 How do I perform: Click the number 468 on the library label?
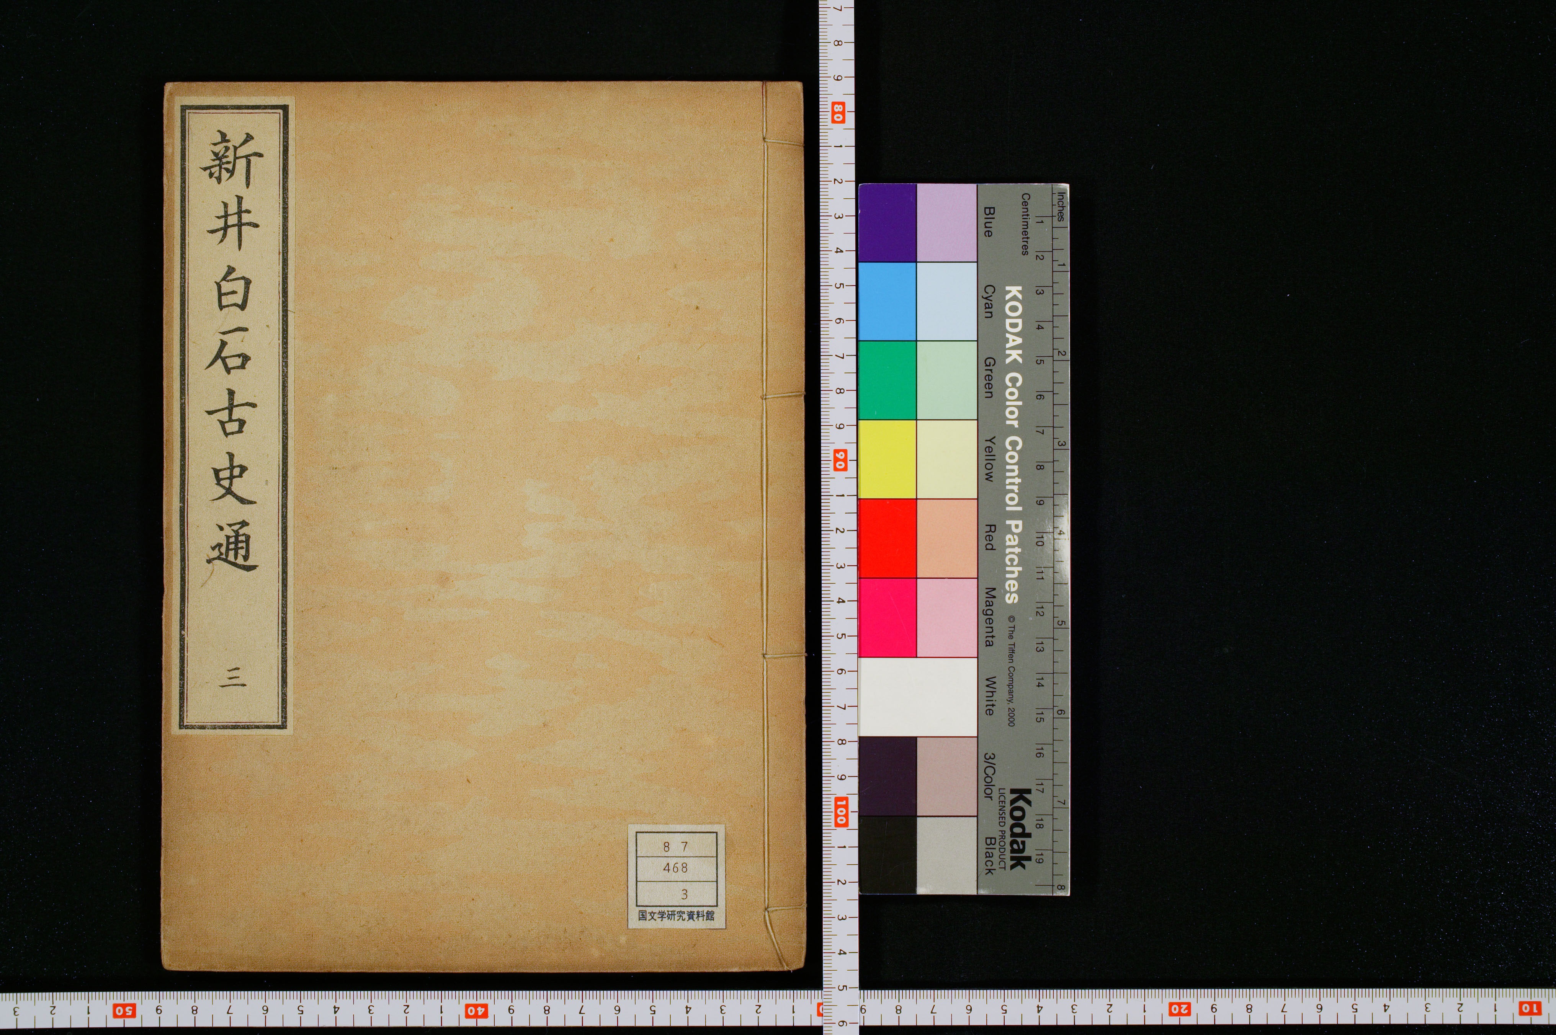pyautogui.click(x=675, y=868)
